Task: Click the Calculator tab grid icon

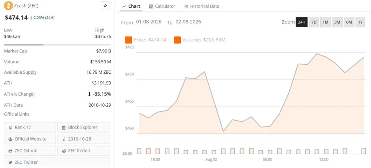Action: point(151,7)
